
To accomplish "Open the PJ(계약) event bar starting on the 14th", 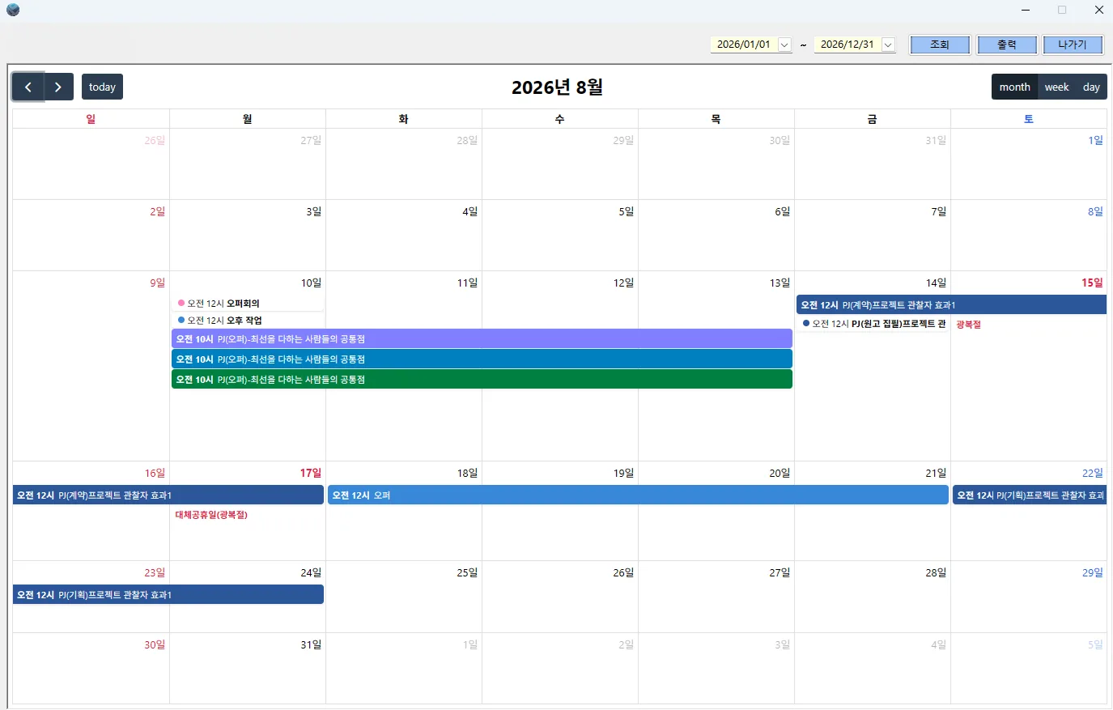I will (951, 305).
